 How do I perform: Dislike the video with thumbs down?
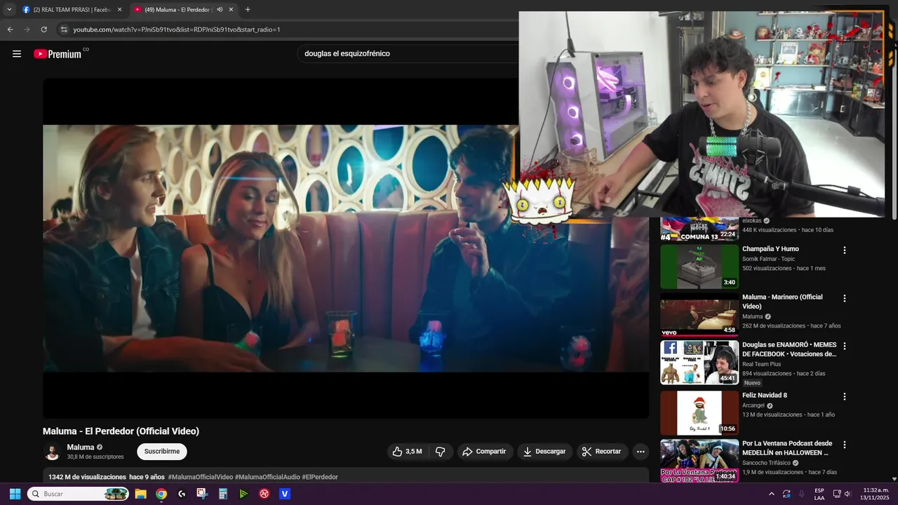[441, 452]
